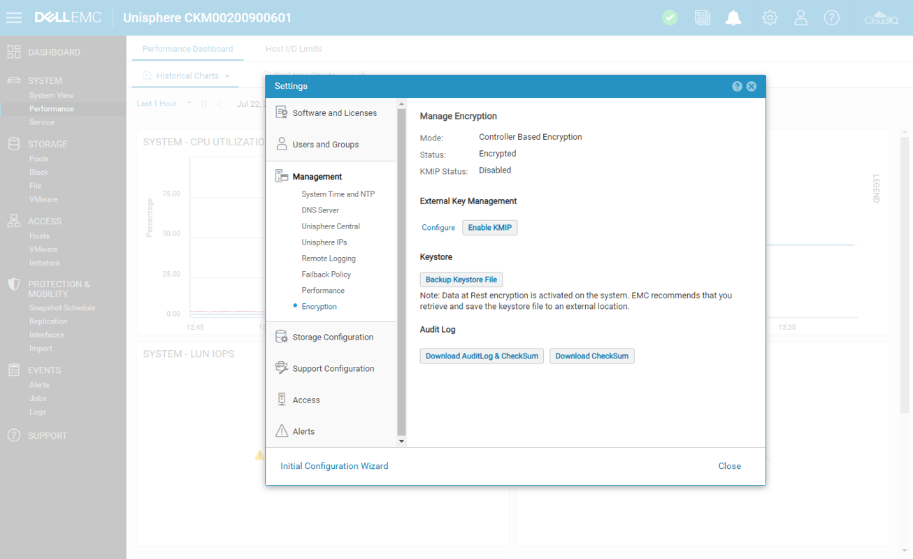Click the settings list scroll-down arrow

point(401,442)
